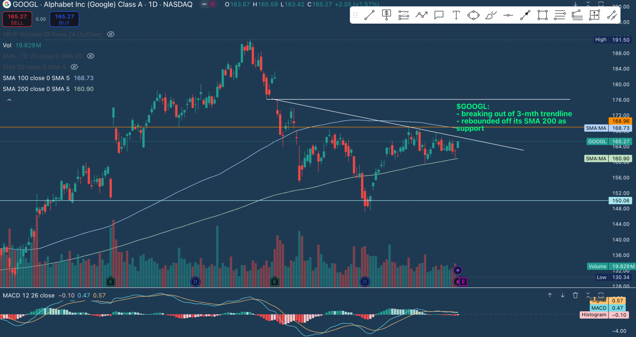Select the horizontal lines Fib retracement tool
636x337 pixels.
[x=560, y=15]
